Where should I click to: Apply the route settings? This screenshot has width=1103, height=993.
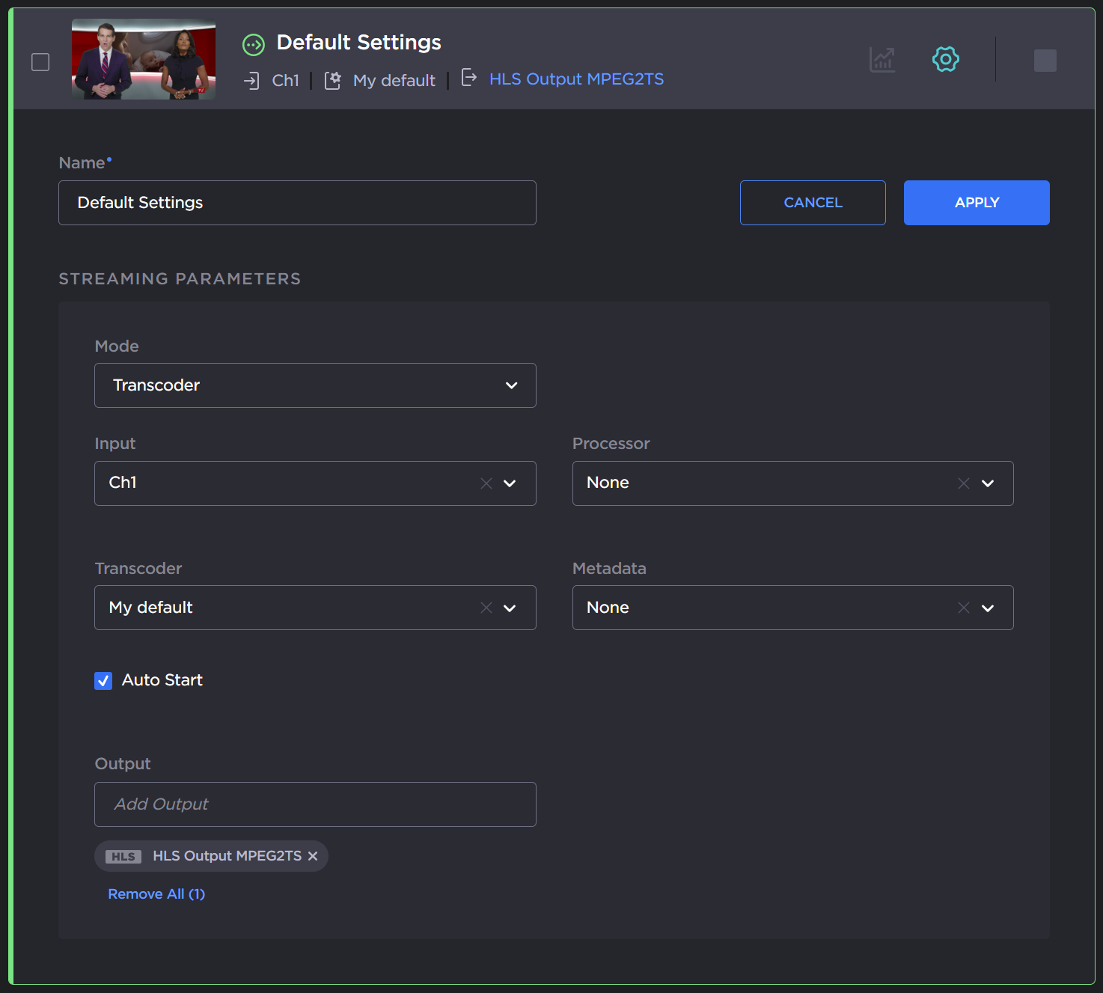pos(977,203)
